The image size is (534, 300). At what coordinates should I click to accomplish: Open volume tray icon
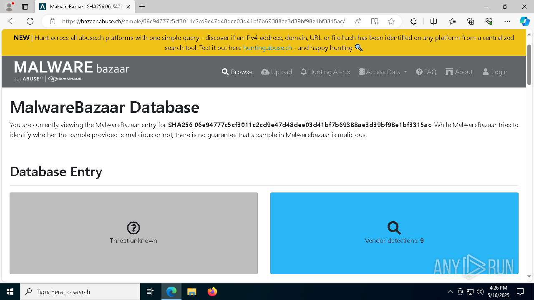click(x=480, y=292)
